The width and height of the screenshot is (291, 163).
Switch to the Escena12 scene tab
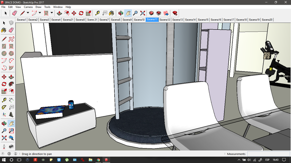pos(165,20)
